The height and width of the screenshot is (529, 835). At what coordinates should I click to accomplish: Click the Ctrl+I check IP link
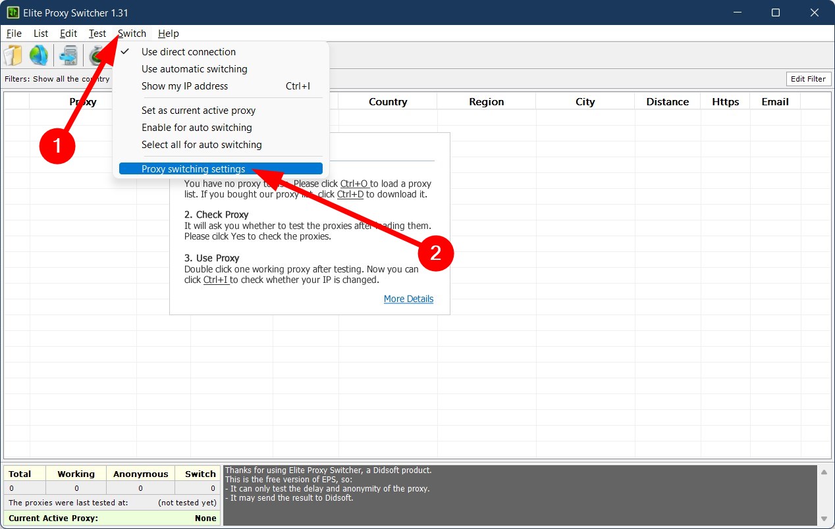pos(216,280)
